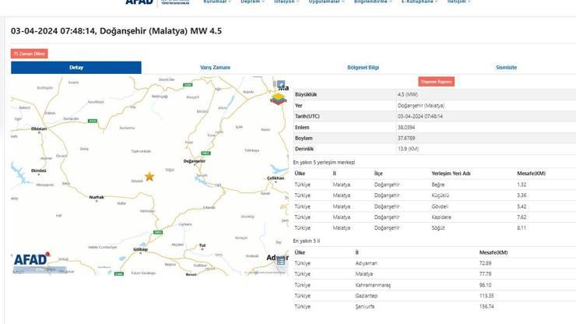Click the earthquake title Doğanşehir (Malatya) MW 4.5
Image resolution: width=576 pixels, height=324 pixels.
point(160,31)
